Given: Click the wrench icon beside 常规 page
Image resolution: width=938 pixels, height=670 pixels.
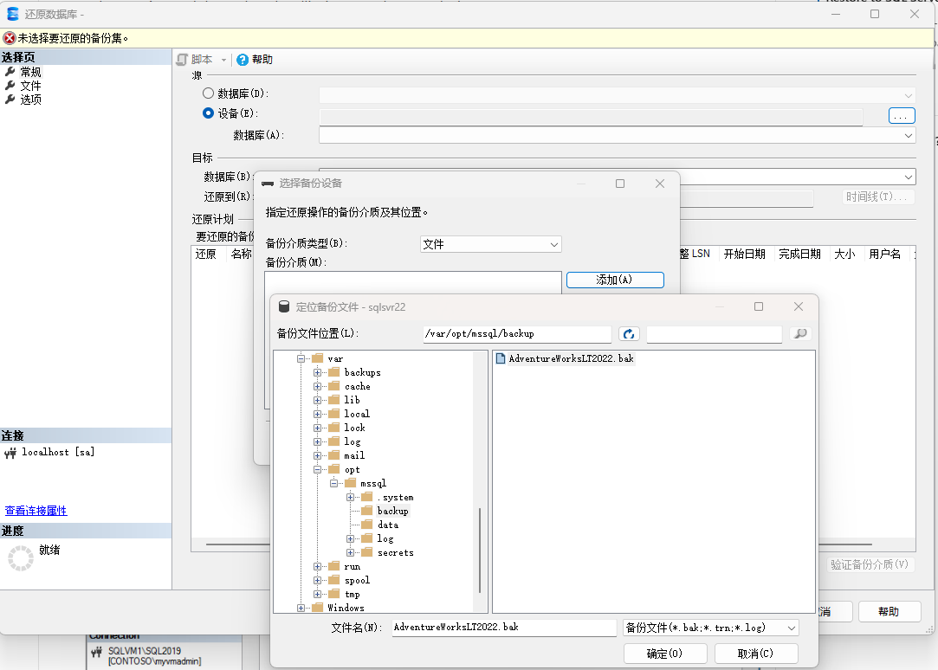Looking at the screenshot, I should point(10,72).
